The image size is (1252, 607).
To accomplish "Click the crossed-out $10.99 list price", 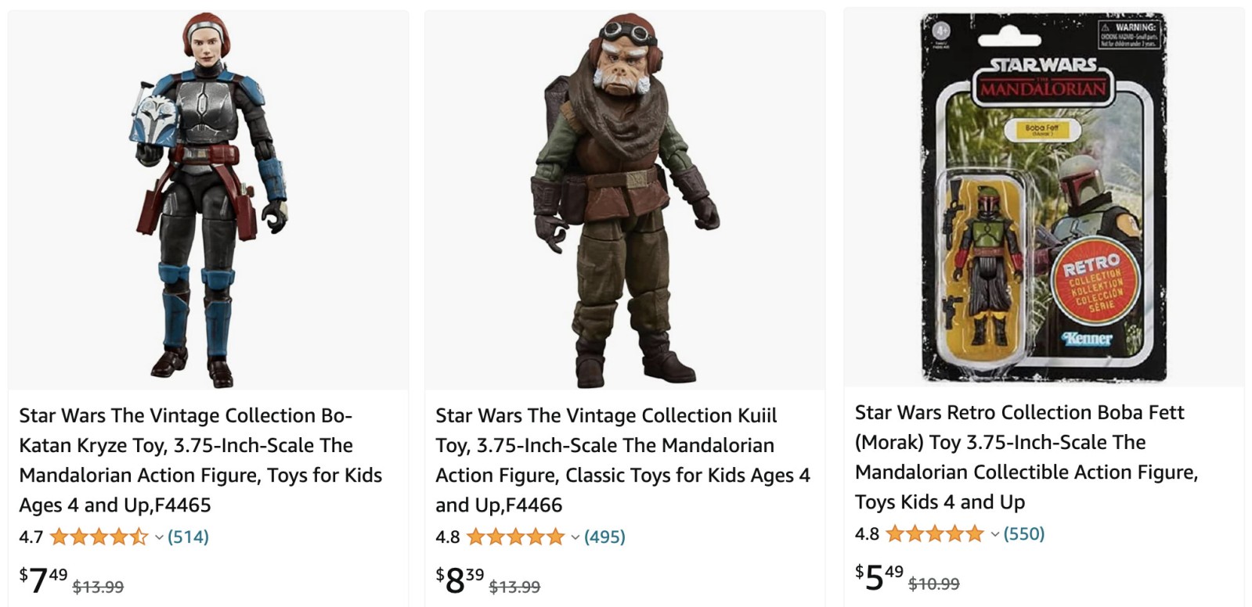I will 934,584.
